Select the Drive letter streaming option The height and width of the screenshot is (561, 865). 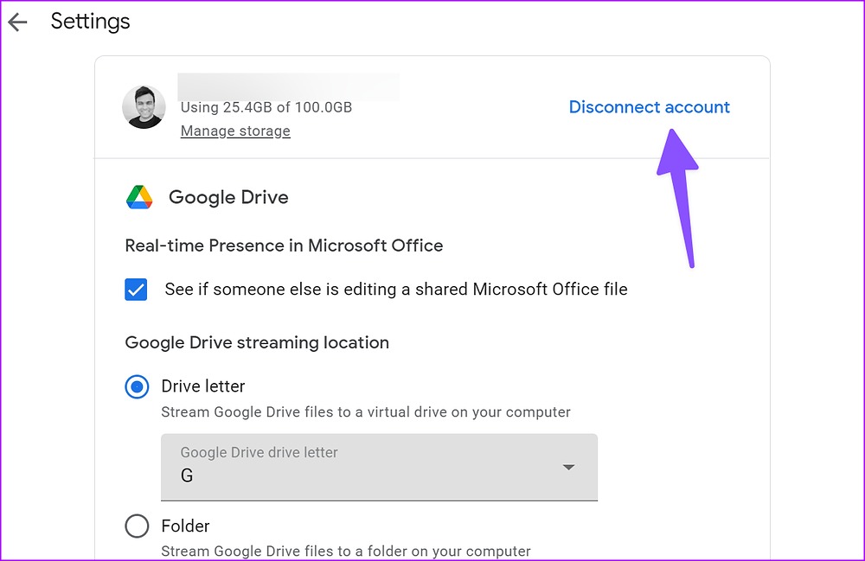[x=137, y=386]
